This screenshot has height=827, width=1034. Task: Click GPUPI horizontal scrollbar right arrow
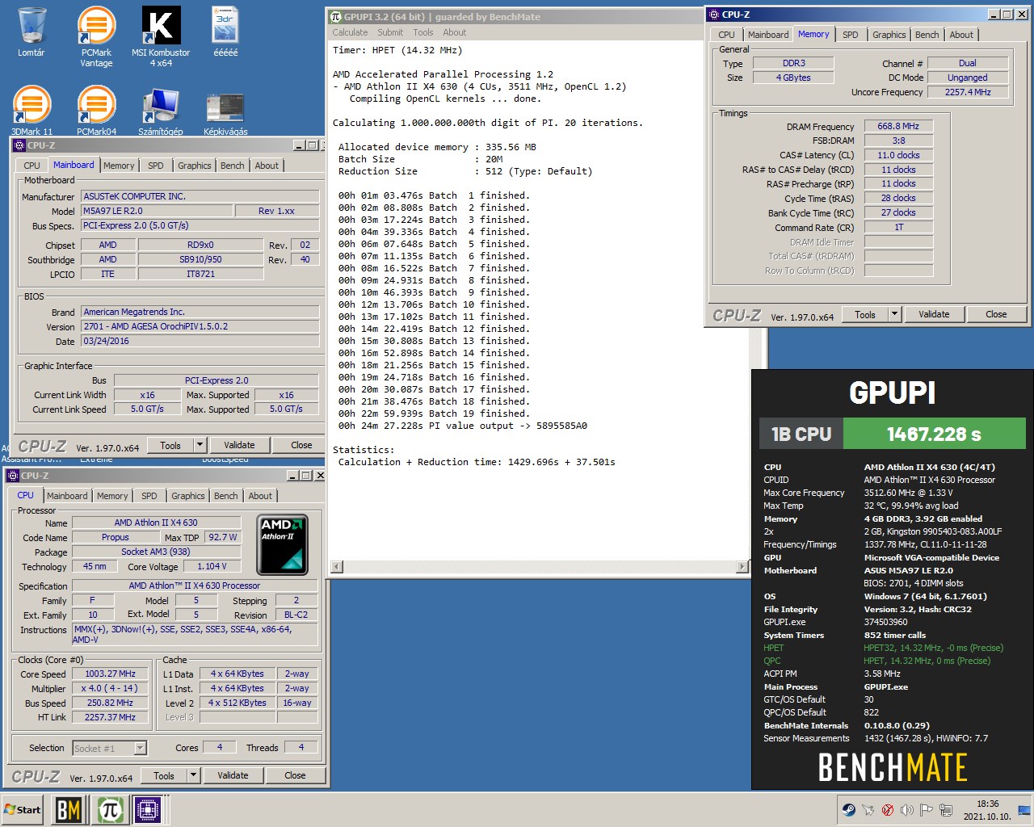(742, 567)
